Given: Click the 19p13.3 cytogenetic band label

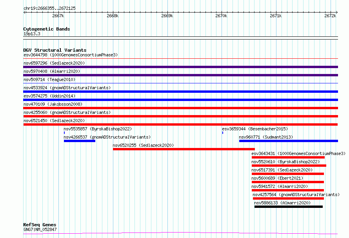Looking at the screenshot, I should 32,34.
